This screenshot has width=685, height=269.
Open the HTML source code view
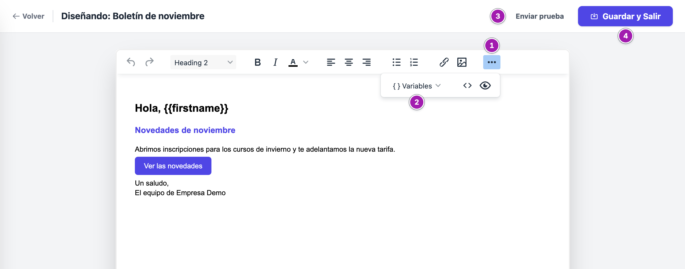467,86
